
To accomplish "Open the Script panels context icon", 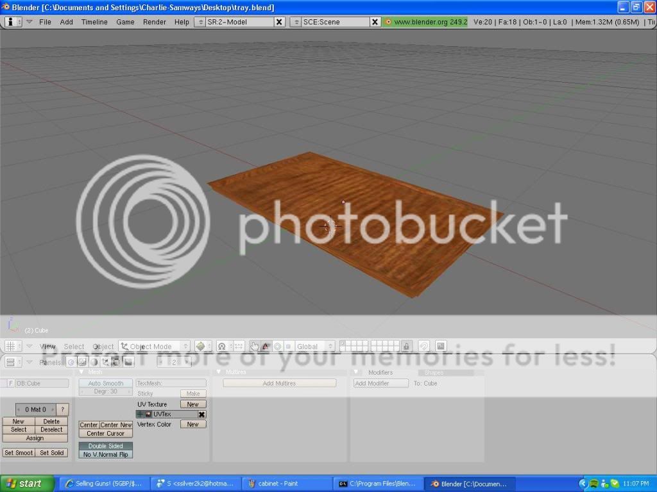I will coord(83,363).
